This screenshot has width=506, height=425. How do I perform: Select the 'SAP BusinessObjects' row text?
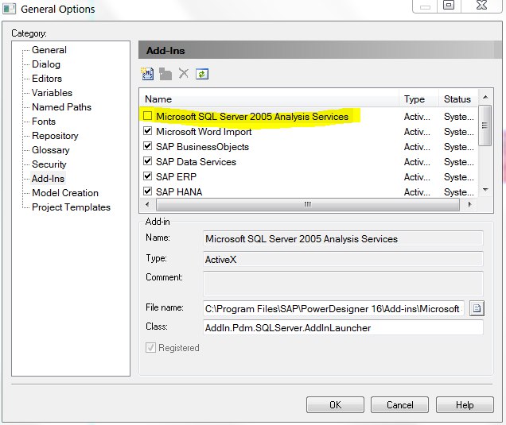click(x=202, y=147)
